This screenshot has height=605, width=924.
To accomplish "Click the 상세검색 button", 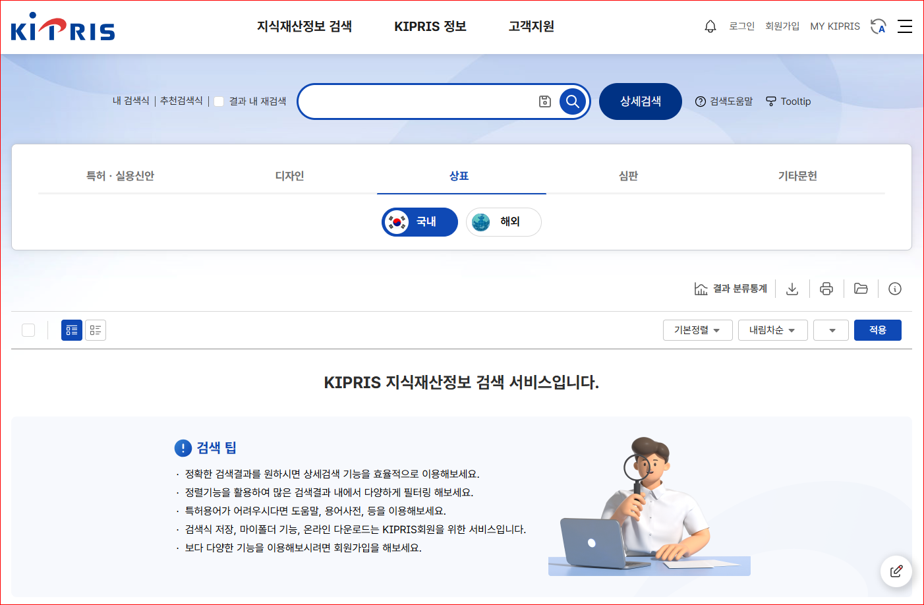I will tap(641, 101).
